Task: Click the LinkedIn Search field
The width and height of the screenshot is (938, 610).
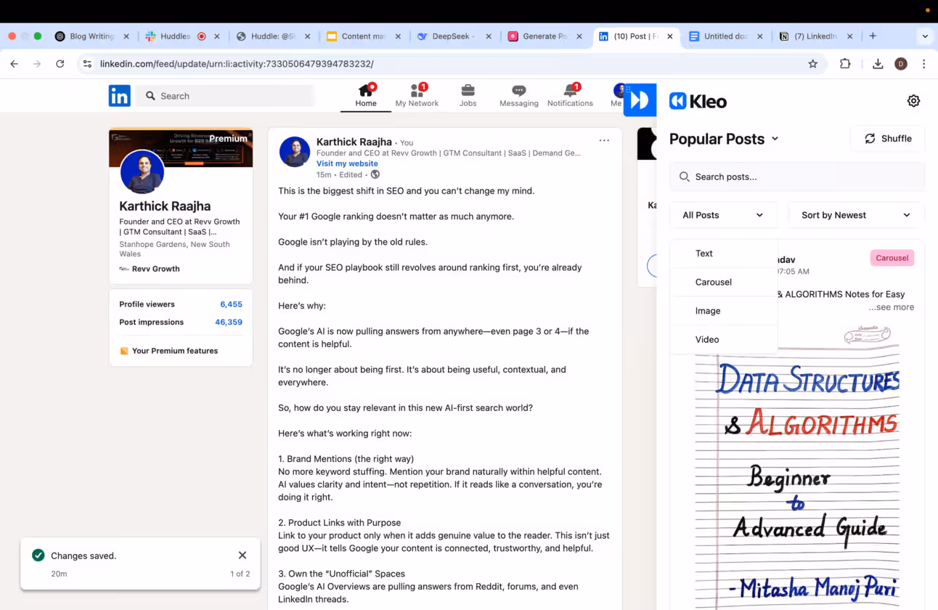Action: [226, 96]
